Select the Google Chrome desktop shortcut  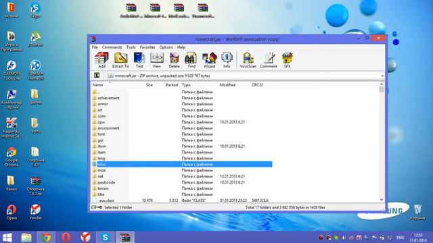pos(12,157)
